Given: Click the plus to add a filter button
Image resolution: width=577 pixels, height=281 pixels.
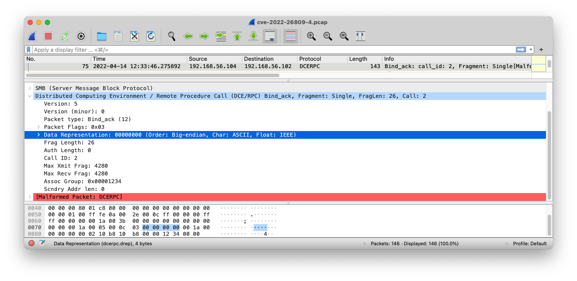Looking at the screenshot, I should click(x=541, y=49).
